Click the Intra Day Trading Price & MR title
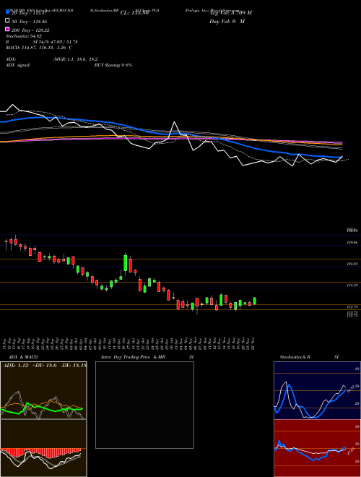This screenshot has width=361, height=477. pos(133,357)
